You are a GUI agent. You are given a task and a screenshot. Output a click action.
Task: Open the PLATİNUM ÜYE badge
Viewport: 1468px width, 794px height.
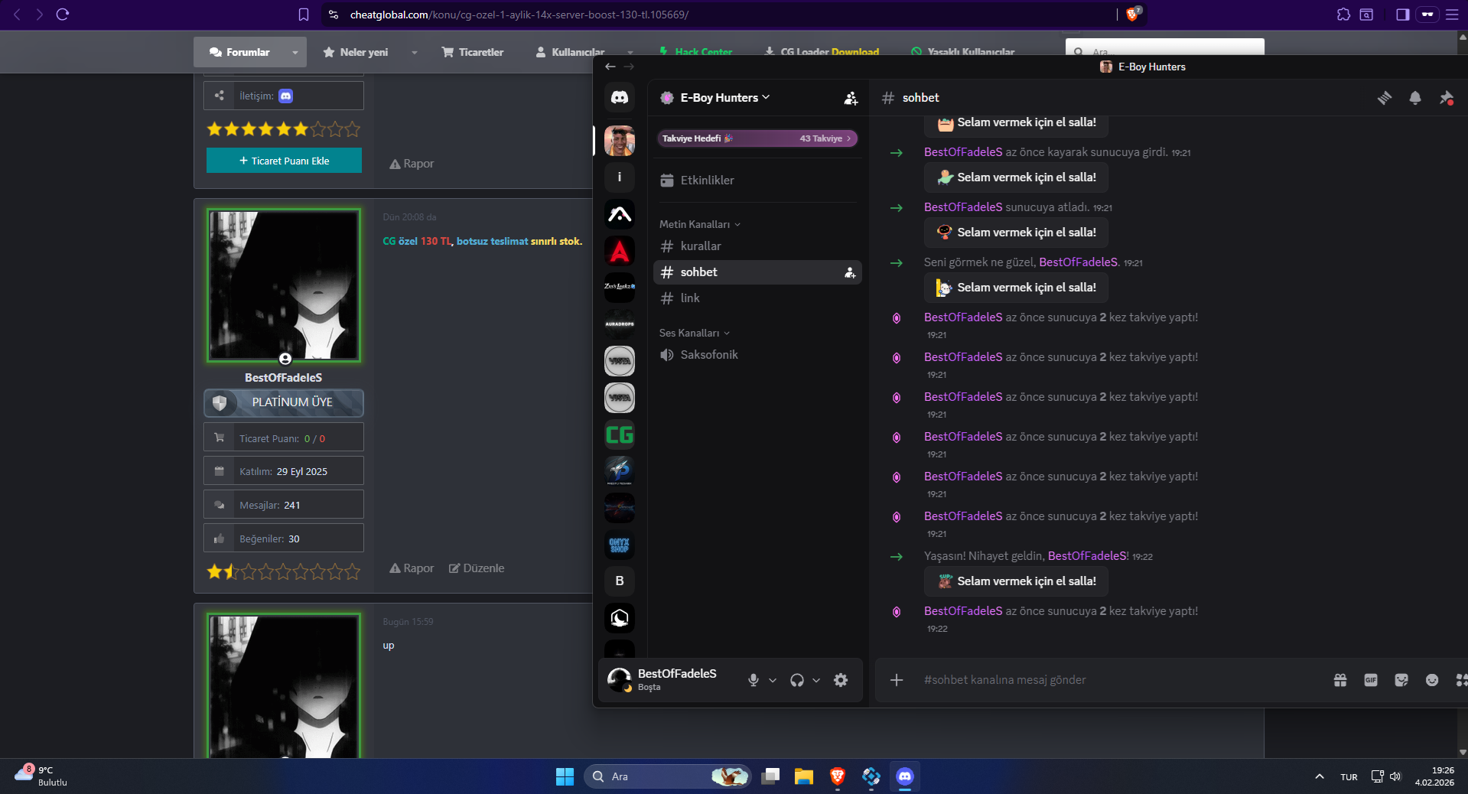click(x=284, y=402)
